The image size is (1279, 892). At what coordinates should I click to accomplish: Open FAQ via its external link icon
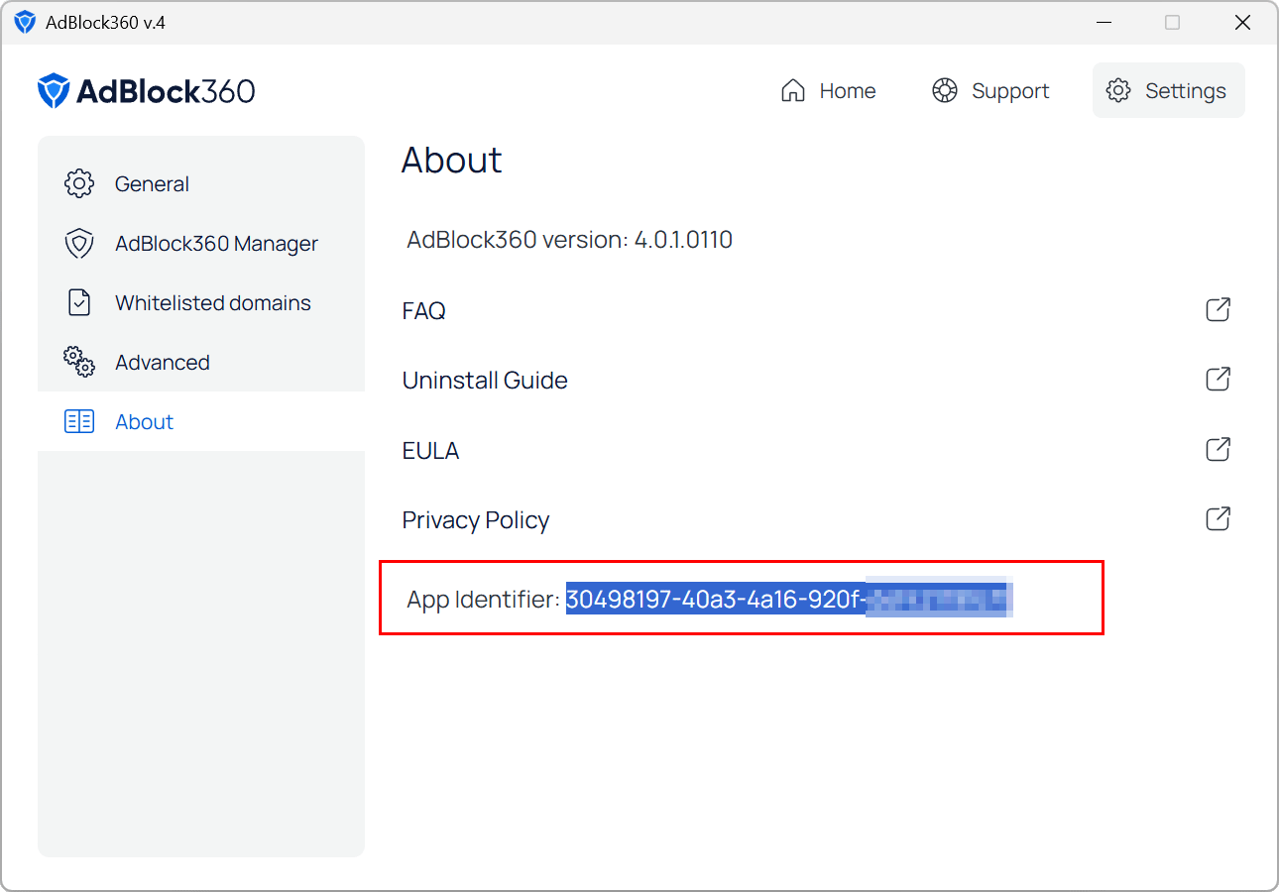coord(1218,309)
